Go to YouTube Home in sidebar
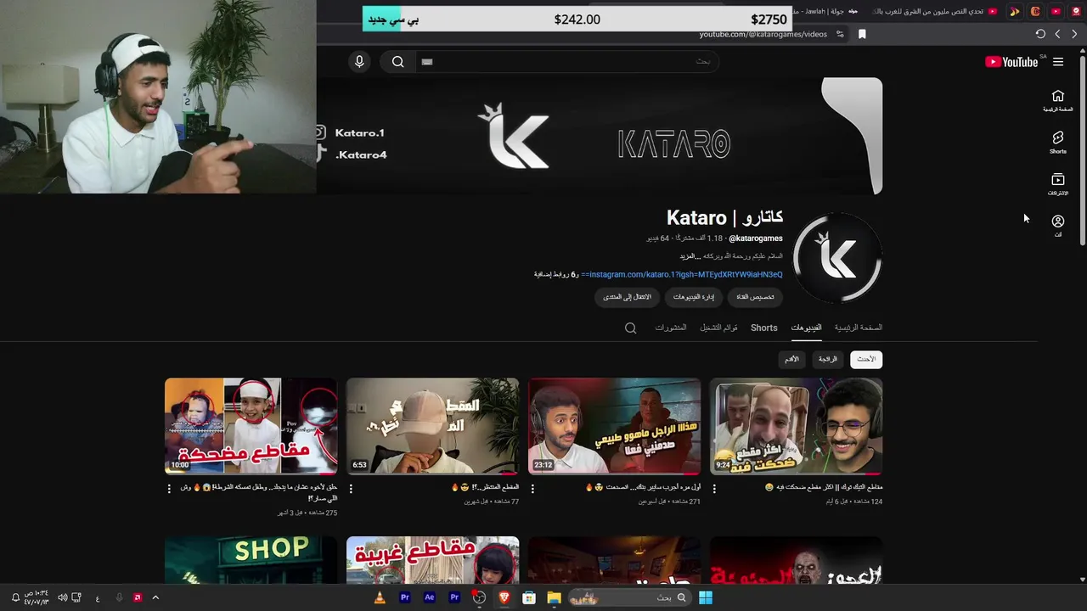Screen dimensions: 1087x611 click(1058, 100)
